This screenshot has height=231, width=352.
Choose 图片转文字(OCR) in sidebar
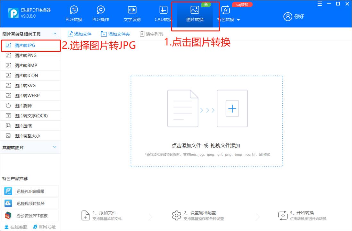[x=31, y=116]
